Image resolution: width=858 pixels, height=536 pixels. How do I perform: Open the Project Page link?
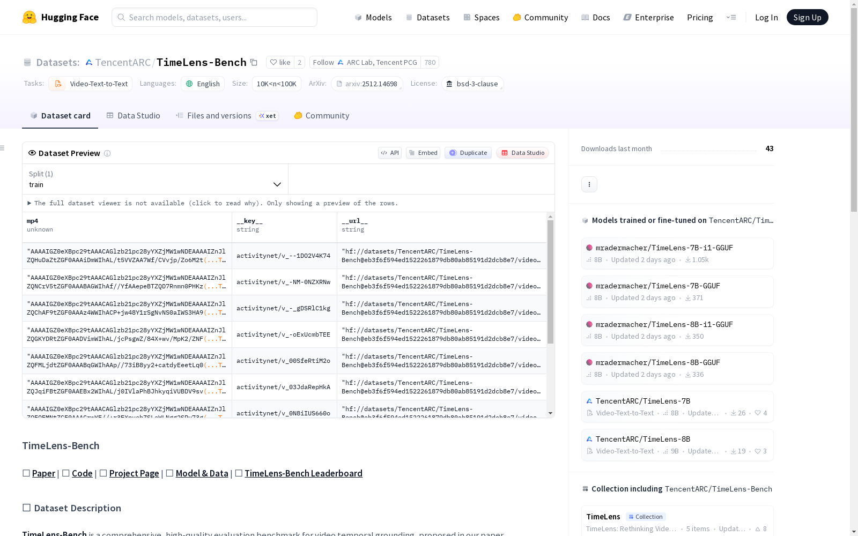click(134, 473)
